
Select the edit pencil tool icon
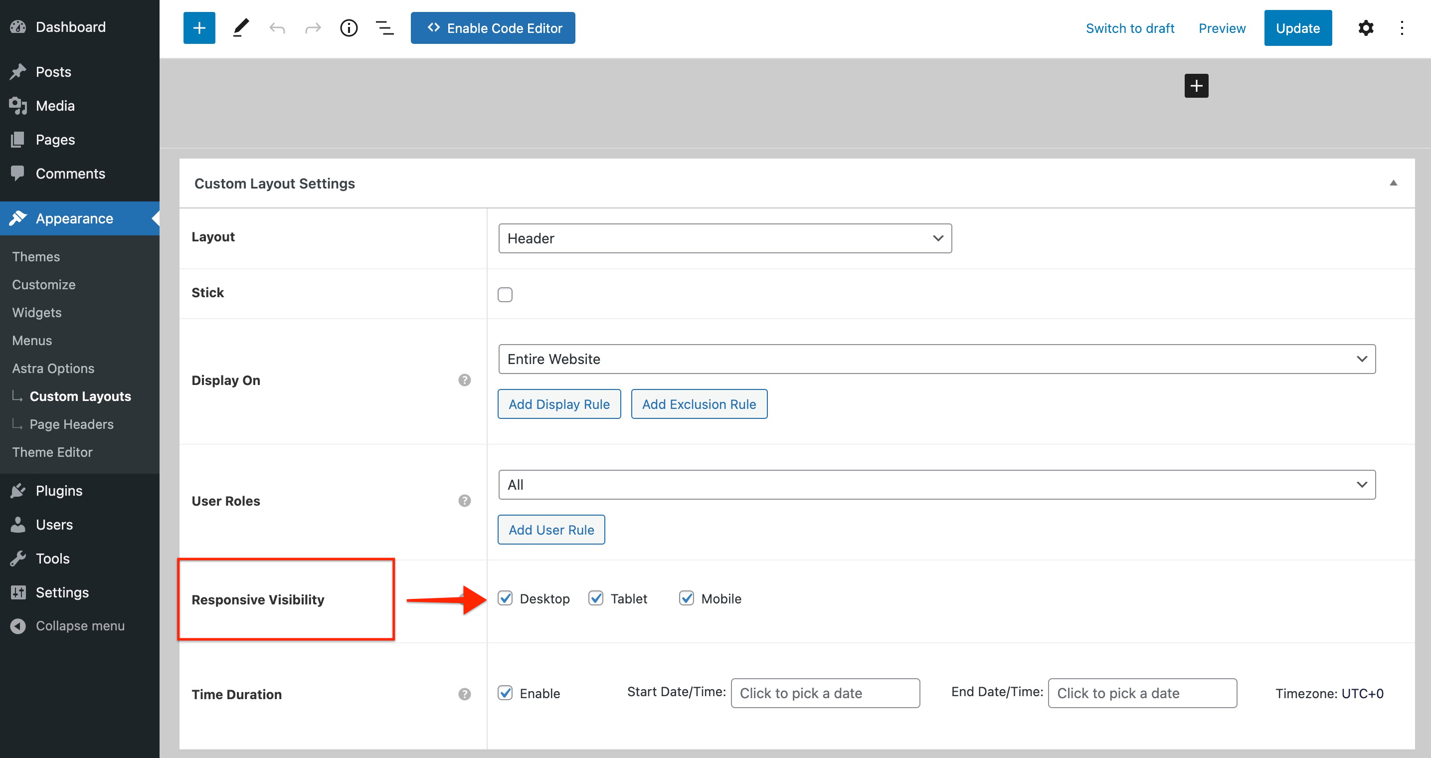pyautogui.click(x=240, y=28)
